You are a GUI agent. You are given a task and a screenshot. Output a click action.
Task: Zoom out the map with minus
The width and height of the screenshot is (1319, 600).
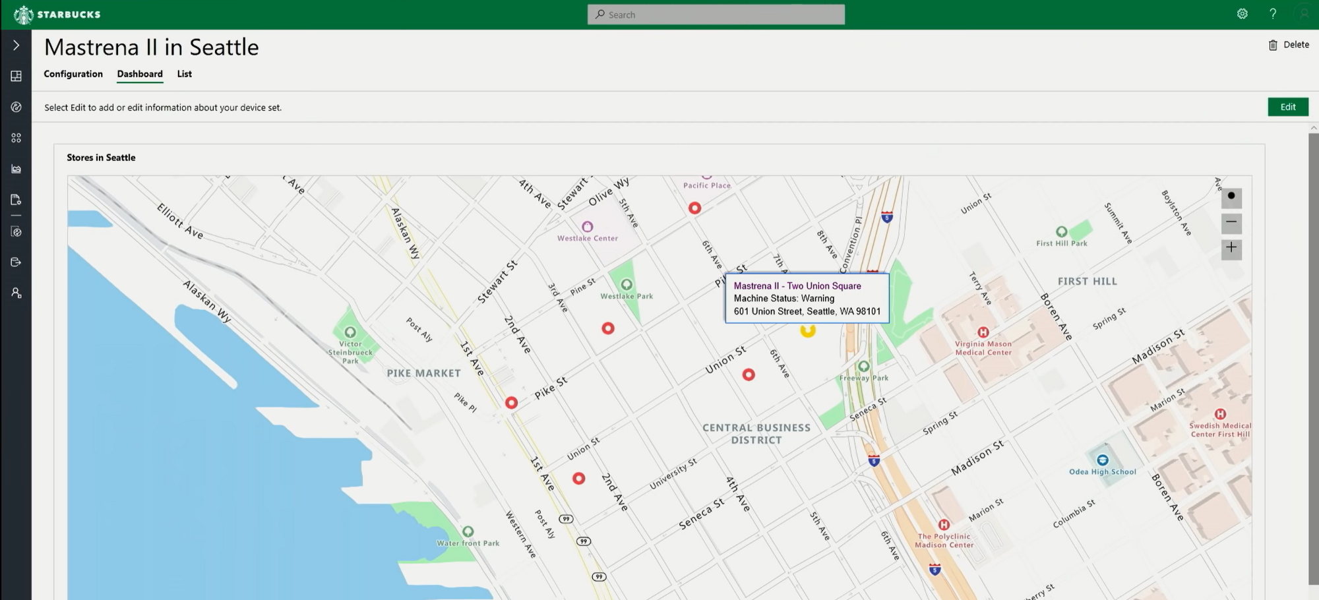[1231, 223]
